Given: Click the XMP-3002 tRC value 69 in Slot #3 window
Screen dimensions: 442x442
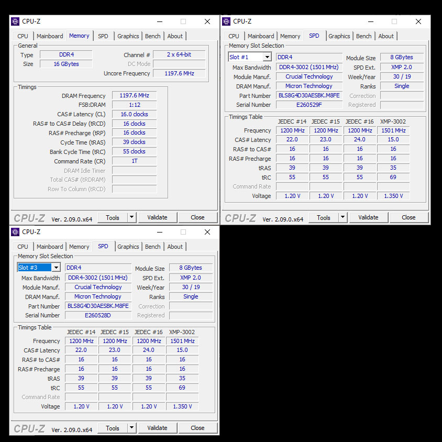Looking at the screenshot, I should pos(182,388).
